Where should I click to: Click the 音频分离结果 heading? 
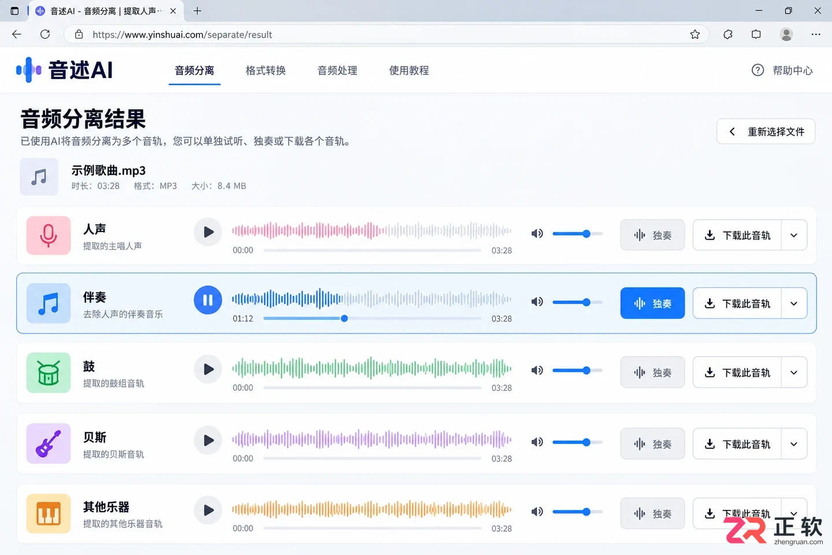pos(83,119)
